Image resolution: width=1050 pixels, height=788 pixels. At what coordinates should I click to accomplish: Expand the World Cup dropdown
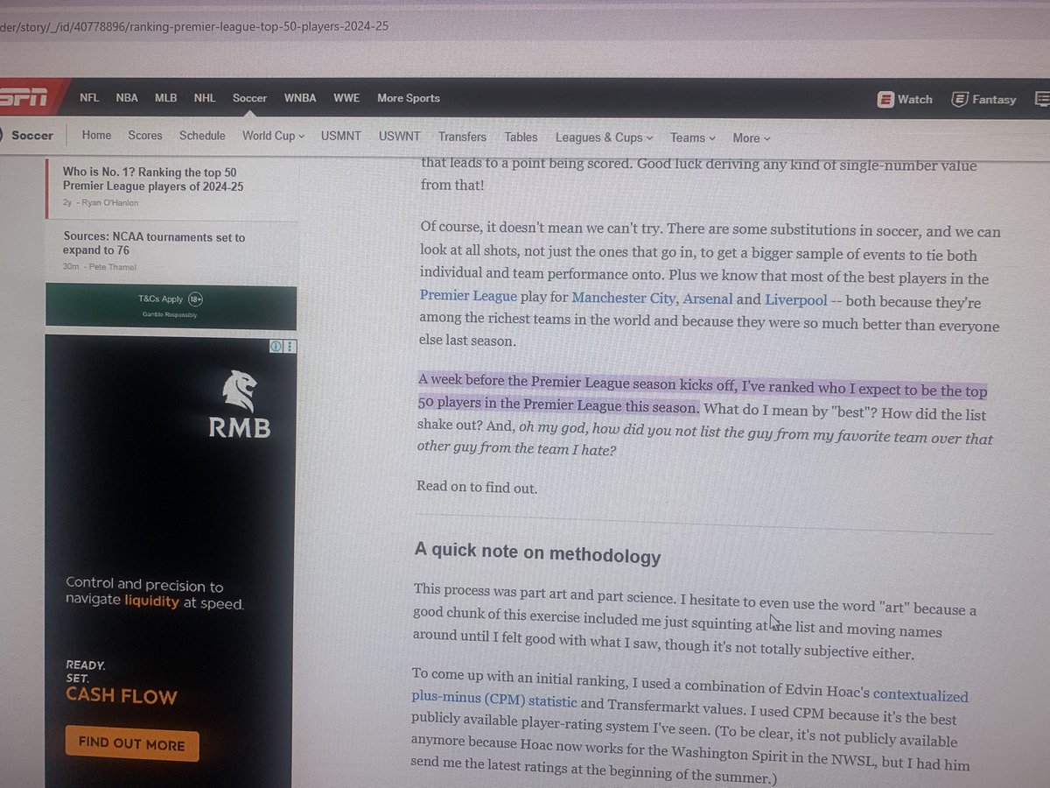point(274,137)
